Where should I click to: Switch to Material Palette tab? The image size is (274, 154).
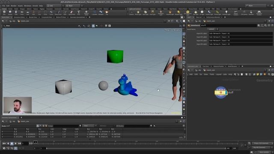218,66
